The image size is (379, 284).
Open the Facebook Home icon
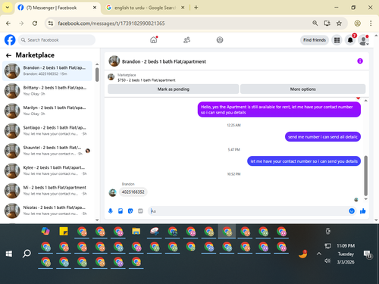[x=154, y=40]
